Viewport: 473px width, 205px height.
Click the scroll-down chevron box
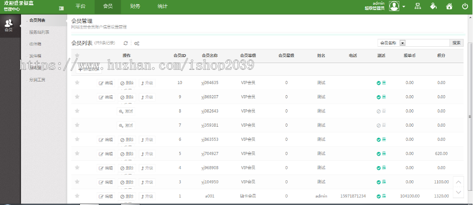(458, 192)
